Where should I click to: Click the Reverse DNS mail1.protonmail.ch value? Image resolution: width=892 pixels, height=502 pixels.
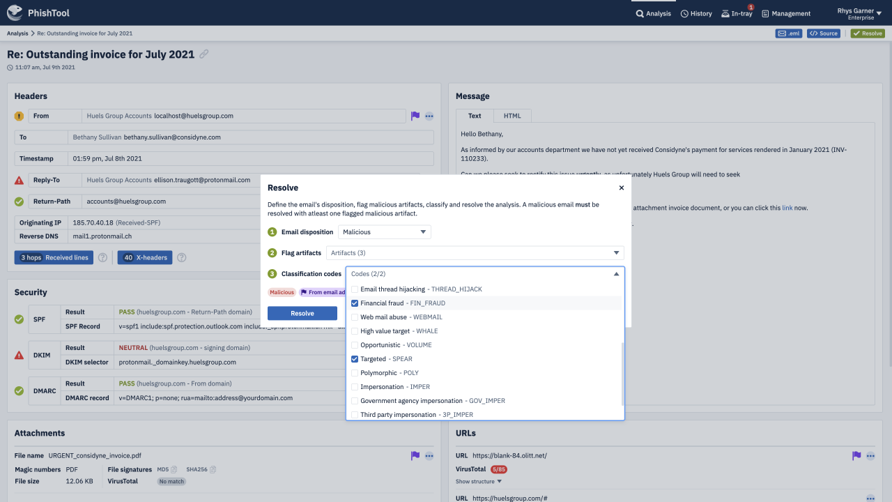pos(102,236)
